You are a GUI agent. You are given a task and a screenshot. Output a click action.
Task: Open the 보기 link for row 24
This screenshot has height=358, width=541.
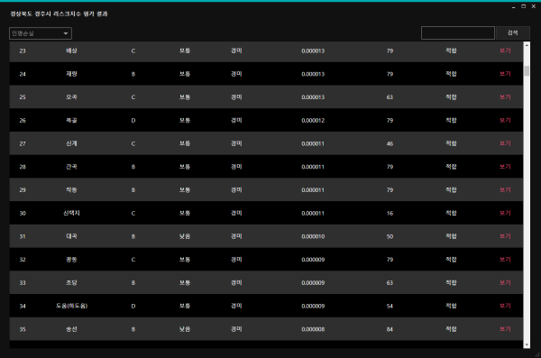pos(505,74)
